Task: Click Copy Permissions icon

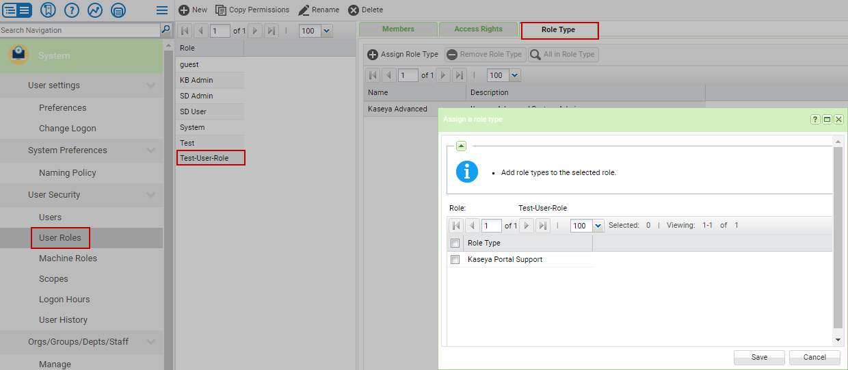Action: [x=221, y=10]
